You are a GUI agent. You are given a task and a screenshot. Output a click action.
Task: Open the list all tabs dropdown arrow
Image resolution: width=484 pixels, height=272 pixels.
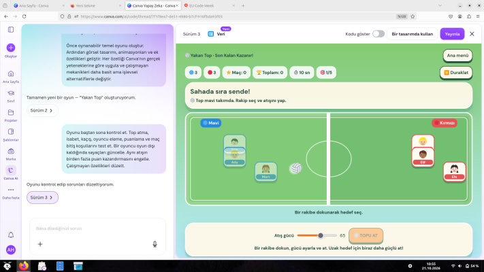(x=440, y=5)
